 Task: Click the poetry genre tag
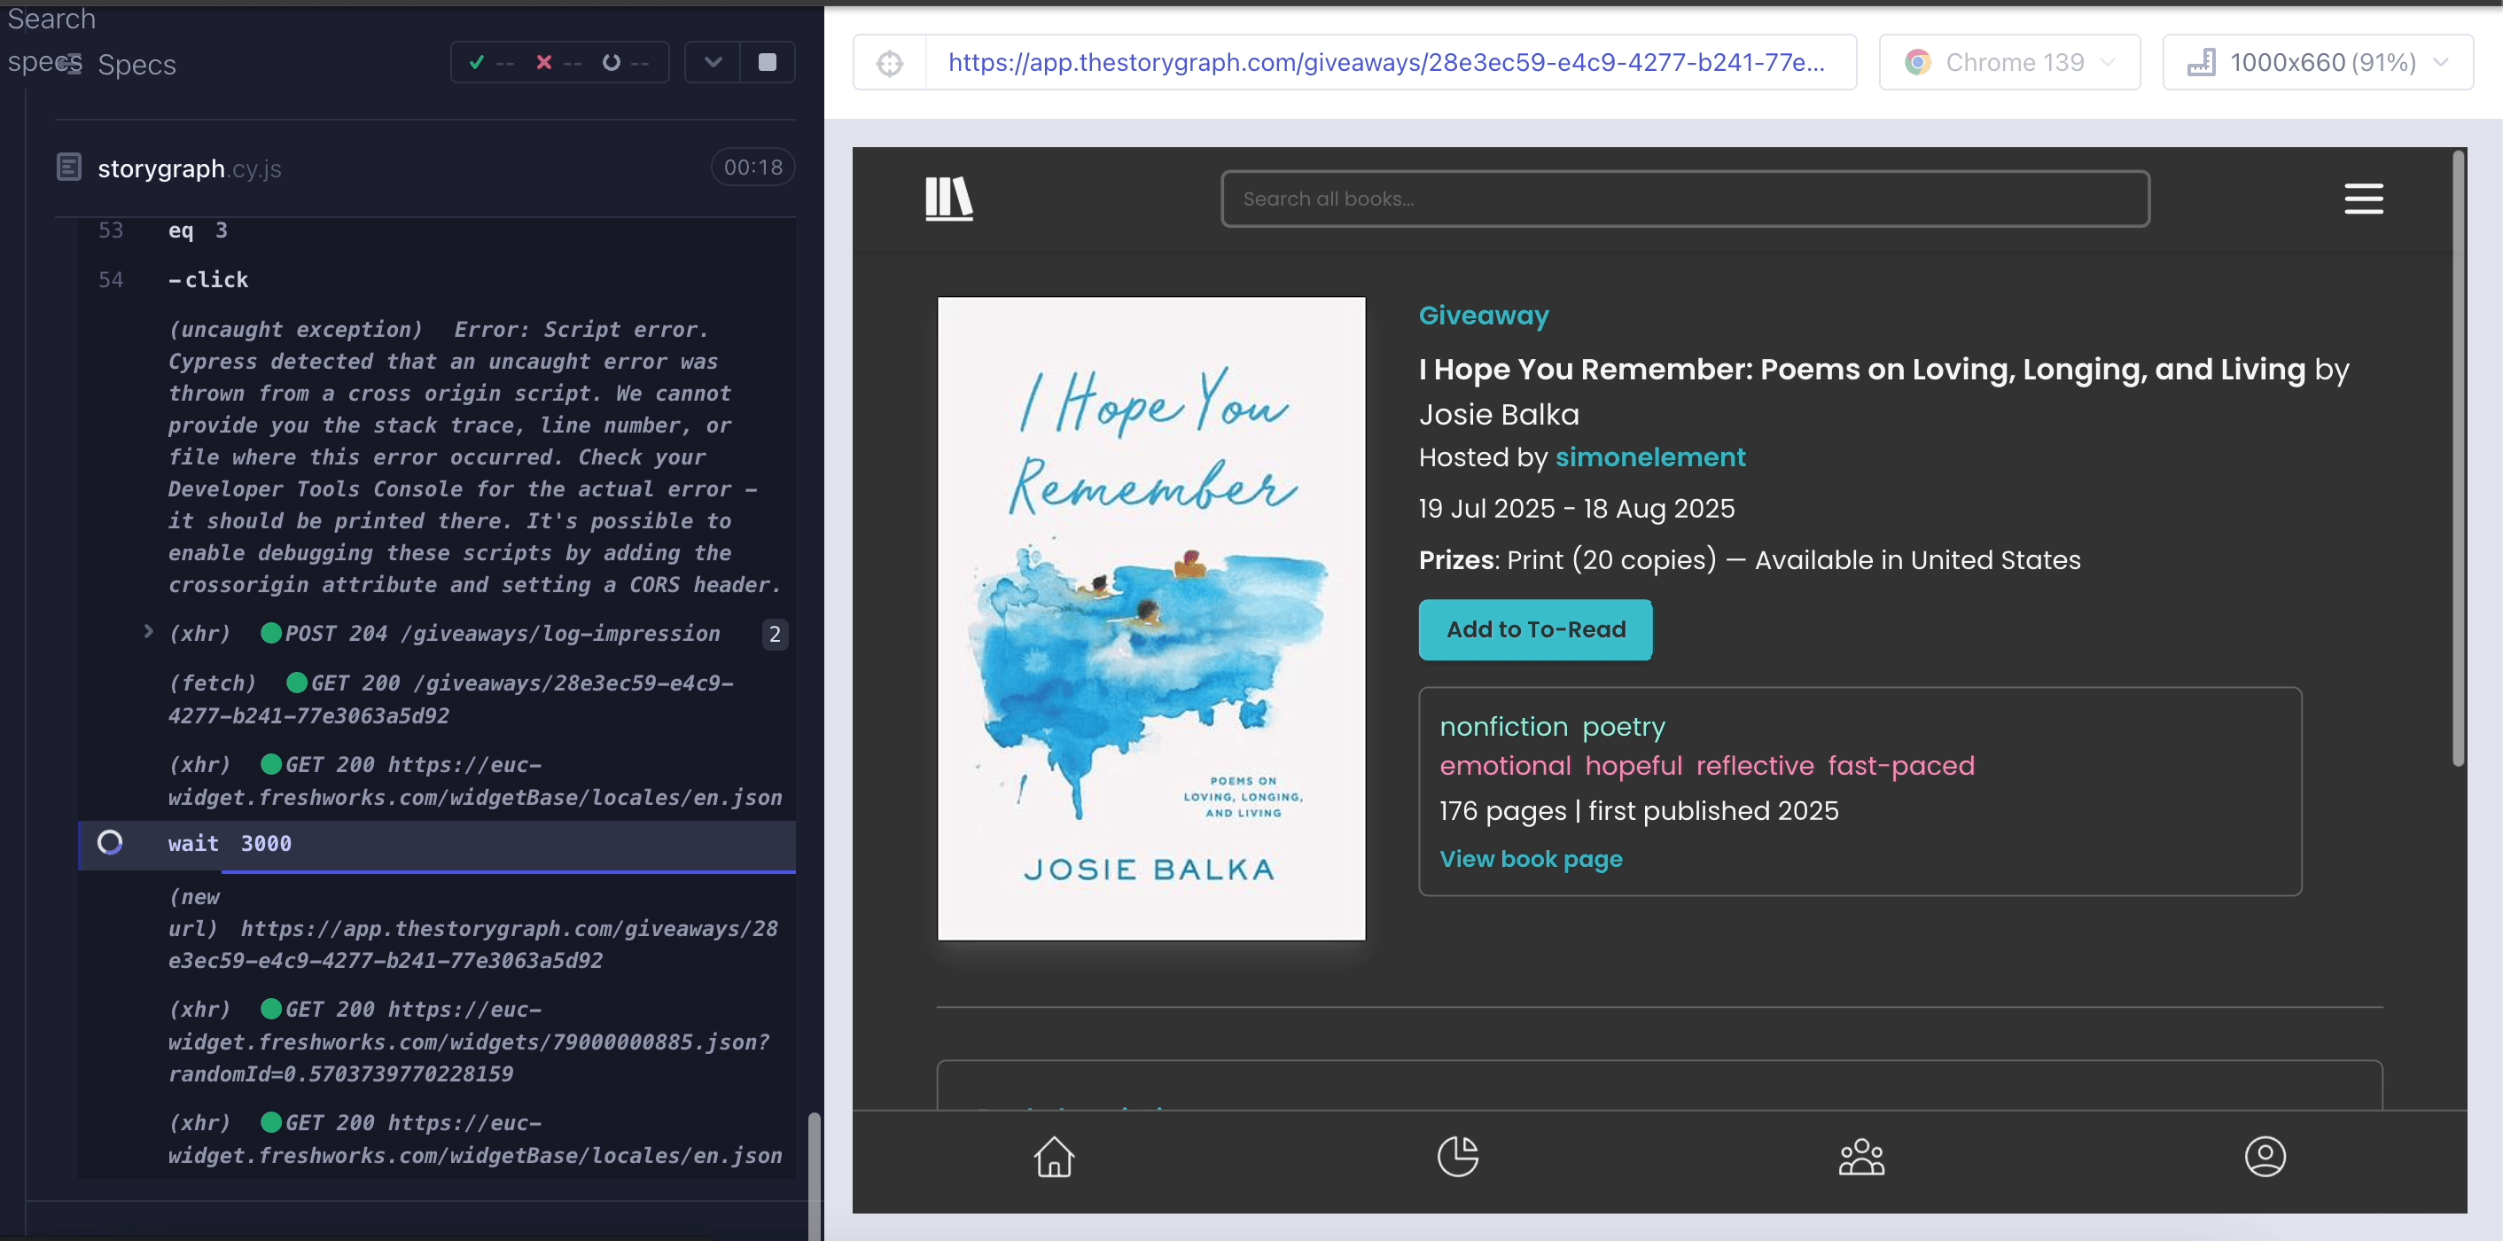[1623, 727]
